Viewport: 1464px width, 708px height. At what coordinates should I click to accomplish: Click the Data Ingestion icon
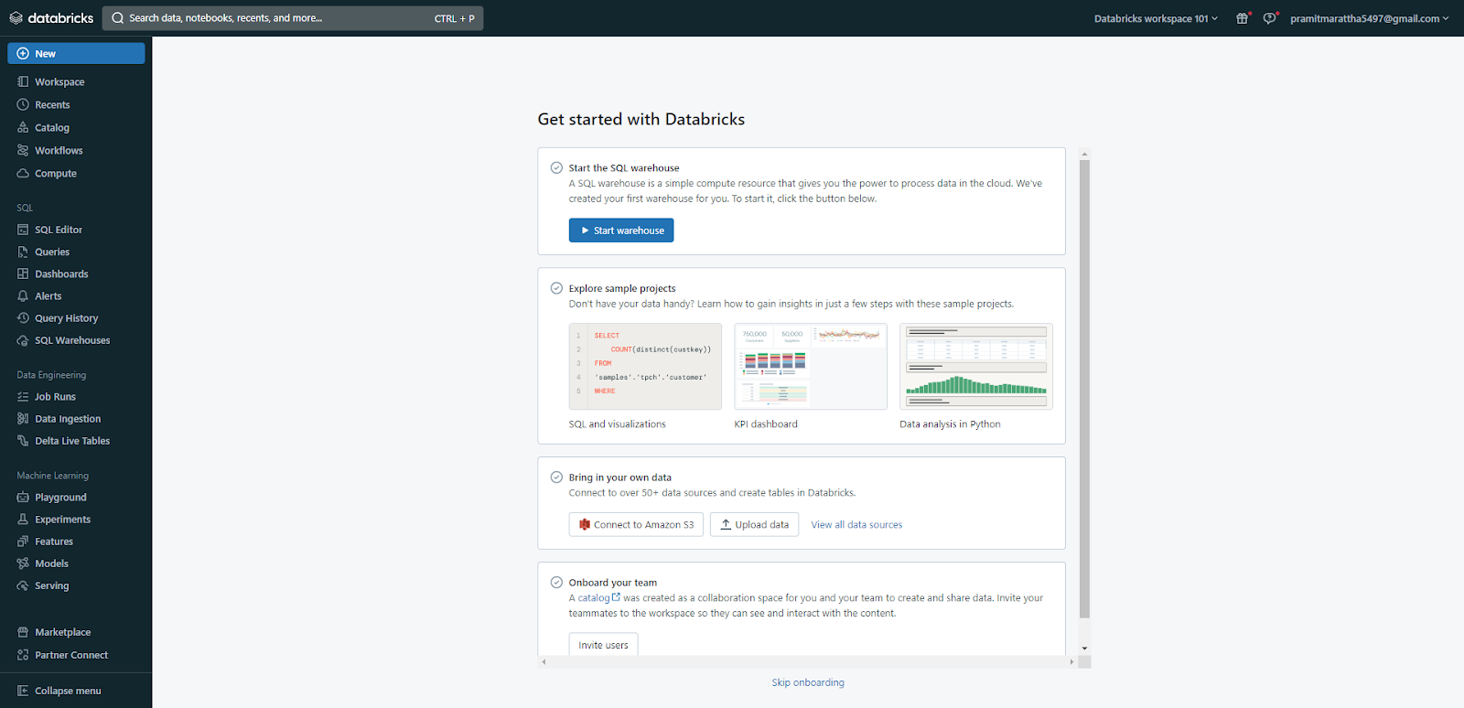point(23,418)
